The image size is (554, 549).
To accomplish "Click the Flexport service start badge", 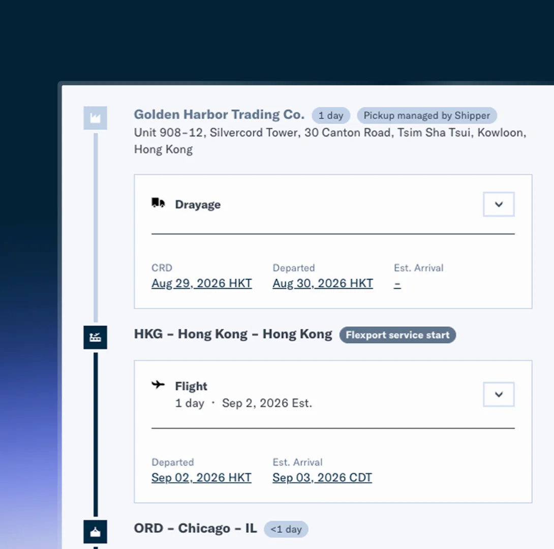I will pos(397,335).
